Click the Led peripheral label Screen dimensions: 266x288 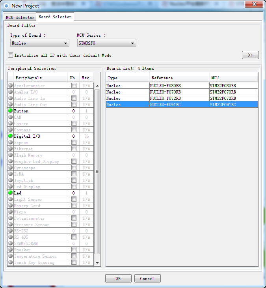pyautogui.click(x=18, y=193)
